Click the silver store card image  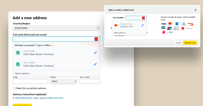point(176,28)
